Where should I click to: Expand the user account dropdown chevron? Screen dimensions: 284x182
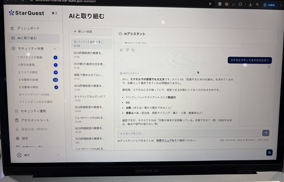pos(58,155)
